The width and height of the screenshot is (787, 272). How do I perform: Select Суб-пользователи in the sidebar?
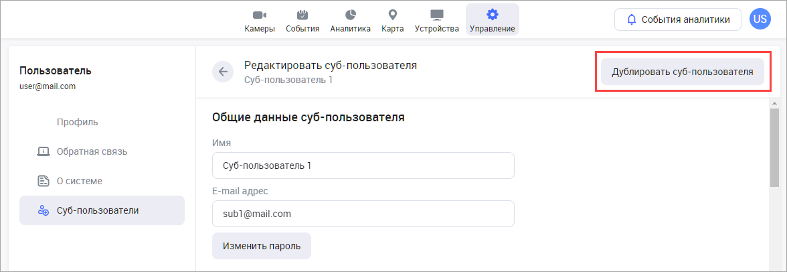(x=98, y=210)
